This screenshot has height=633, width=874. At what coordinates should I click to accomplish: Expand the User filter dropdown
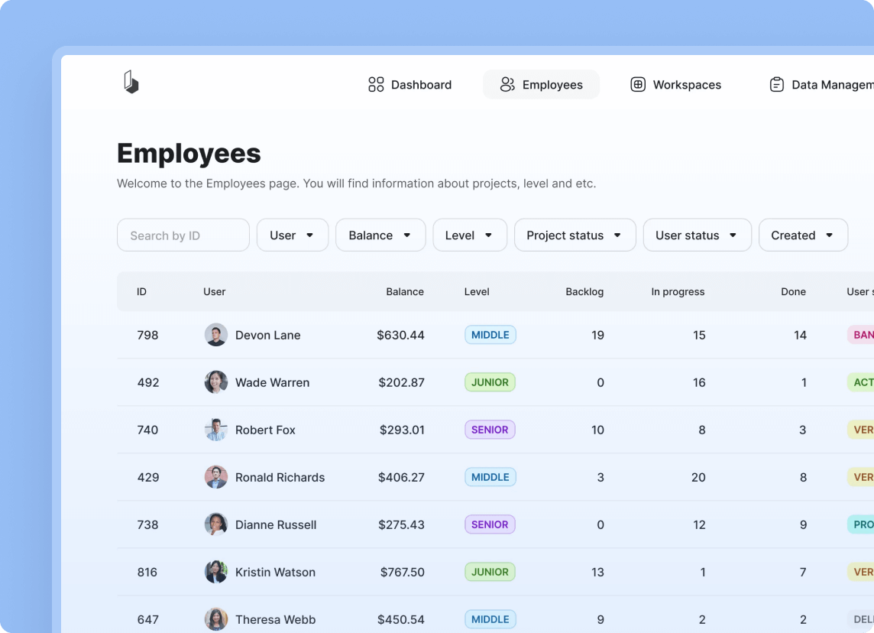pyautogui.click(x=293, y=235)
